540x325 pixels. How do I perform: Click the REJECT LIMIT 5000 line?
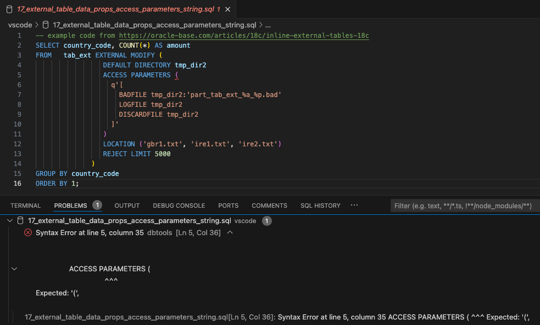[x=137, y=154]
